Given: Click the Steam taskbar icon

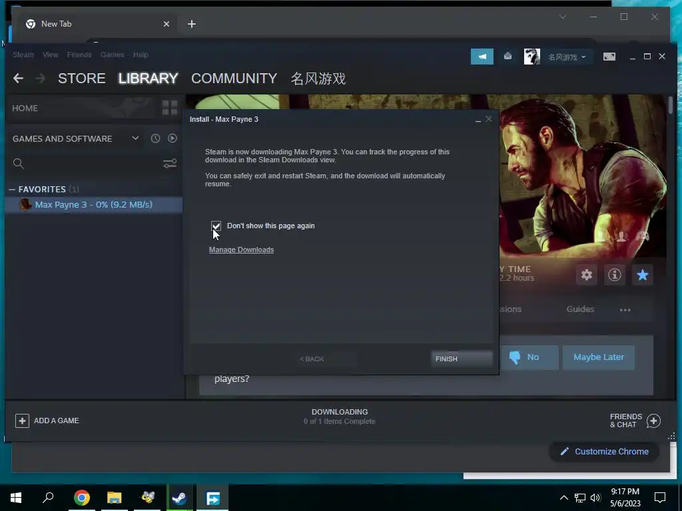Looking at the screenshot, I should coord(179,498).
